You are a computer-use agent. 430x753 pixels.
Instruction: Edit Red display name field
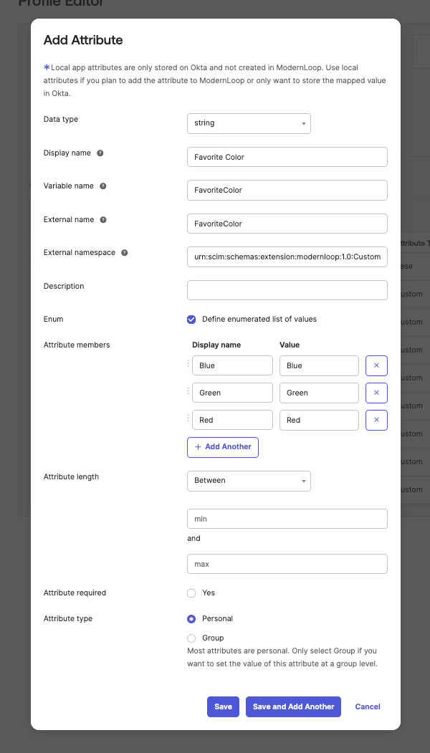[232, 420]
